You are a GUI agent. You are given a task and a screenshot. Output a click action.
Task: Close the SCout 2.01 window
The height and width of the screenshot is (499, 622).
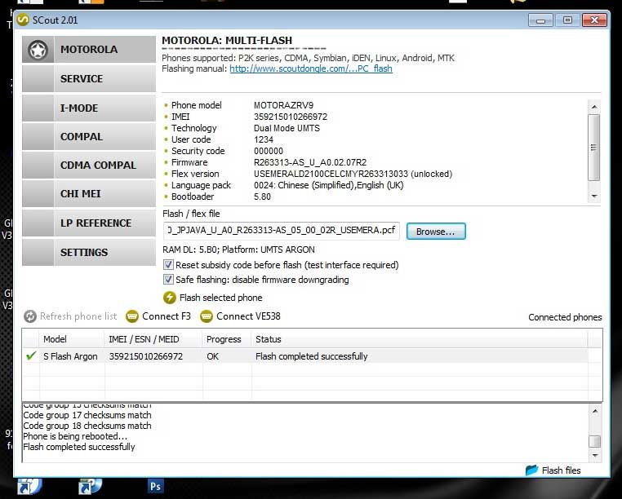pos(594,20)
